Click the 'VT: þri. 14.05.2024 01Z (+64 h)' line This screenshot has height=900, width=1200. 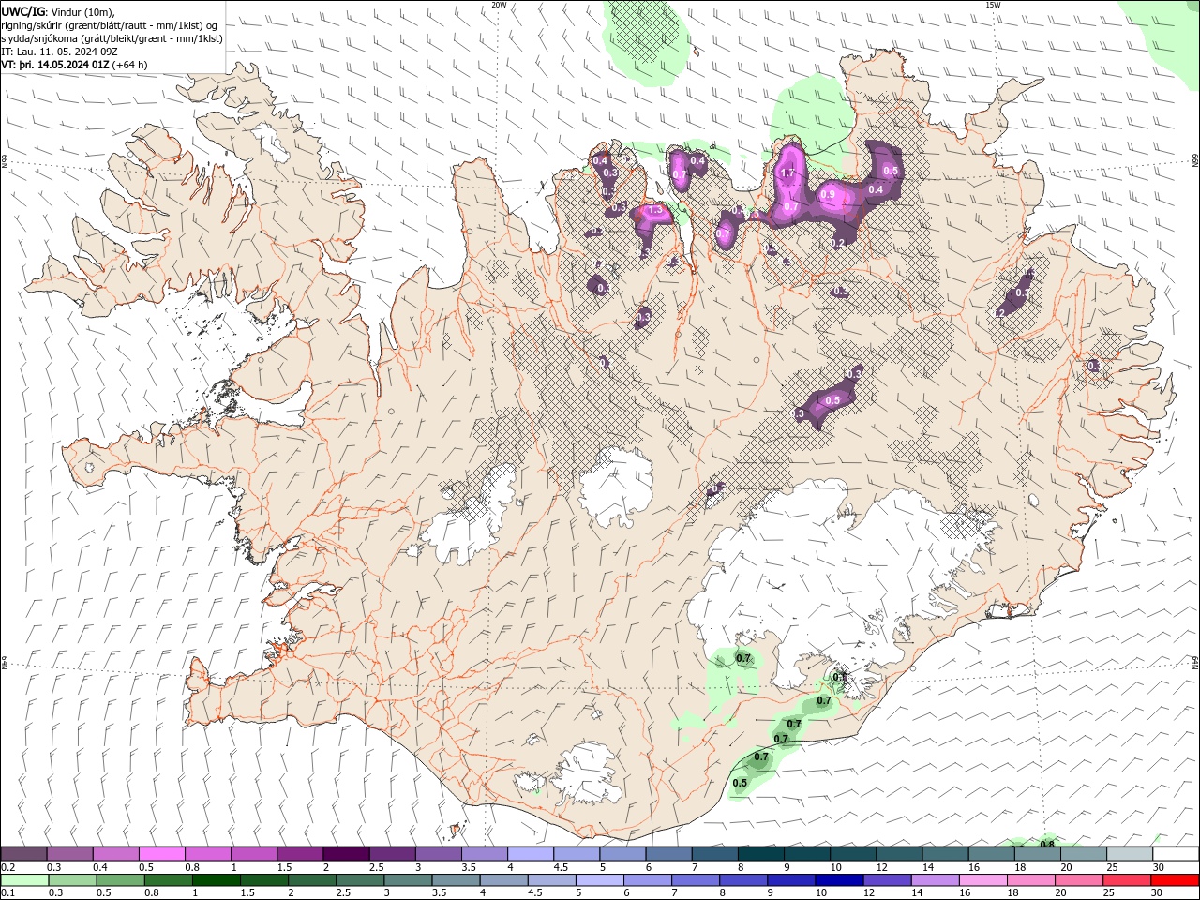coord(74,65)
